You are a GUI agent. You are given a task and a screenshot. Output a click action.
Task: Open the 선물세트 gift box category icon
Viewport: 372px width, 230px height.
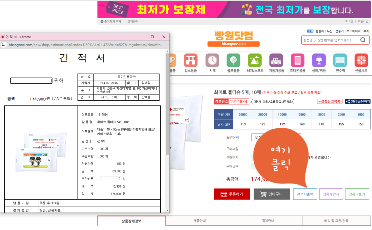click(361, 60)
